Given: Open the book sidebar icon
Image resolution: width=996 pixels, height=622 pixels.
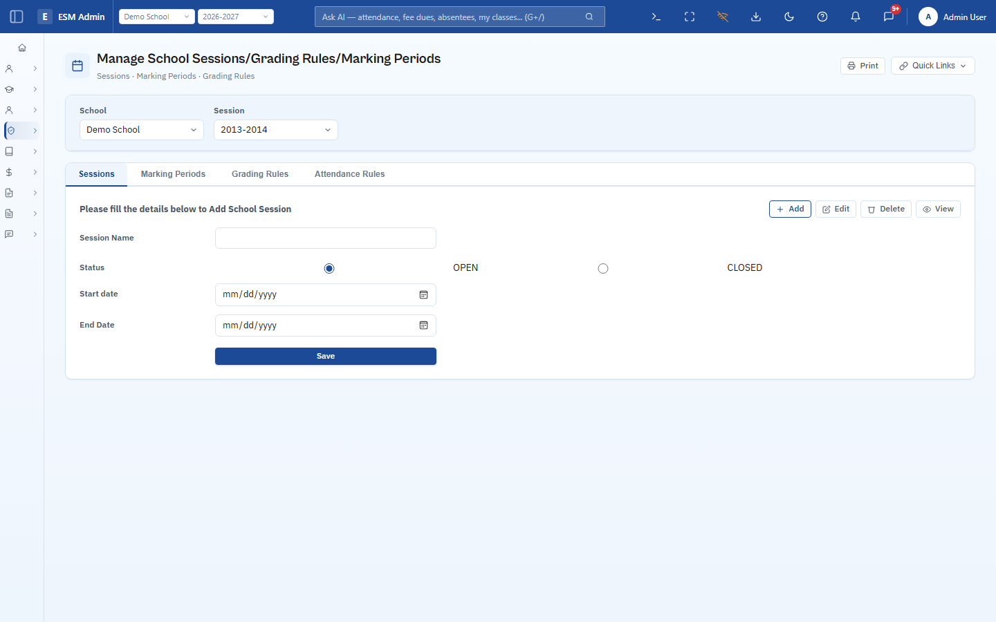Looking at the screenshot, I should tap(9, 151).
